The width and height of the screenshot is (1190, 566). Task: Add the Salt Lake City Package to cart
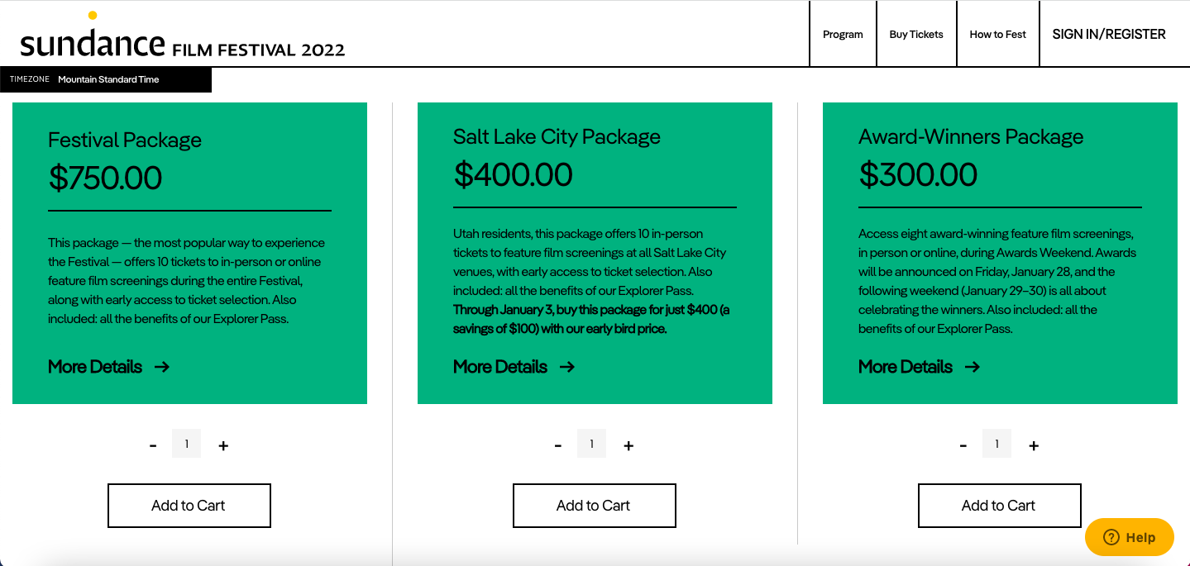point(594,505)
